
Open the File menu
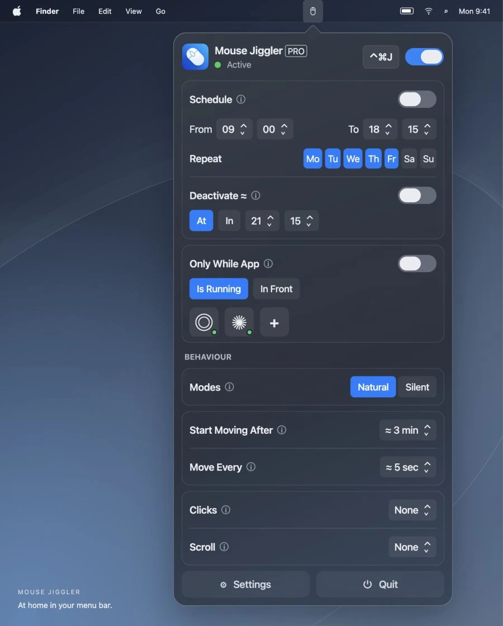tap(78, 11)
